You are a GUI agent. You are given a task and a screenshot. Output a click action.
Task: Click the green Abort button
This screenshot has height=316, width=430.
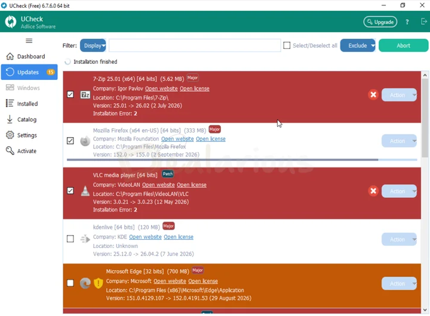[403, 45]
